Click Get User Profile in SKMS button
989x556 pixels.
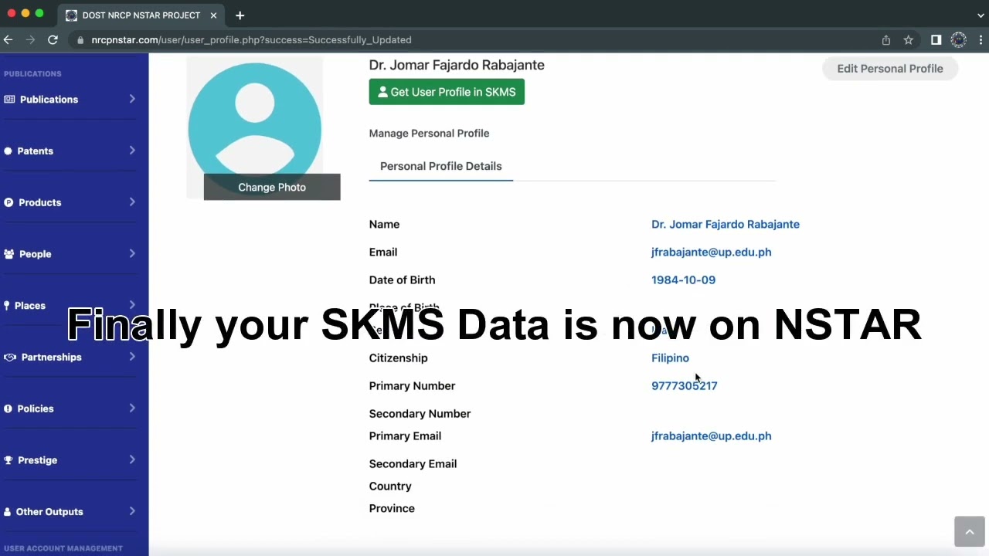[x=447, y=92]
